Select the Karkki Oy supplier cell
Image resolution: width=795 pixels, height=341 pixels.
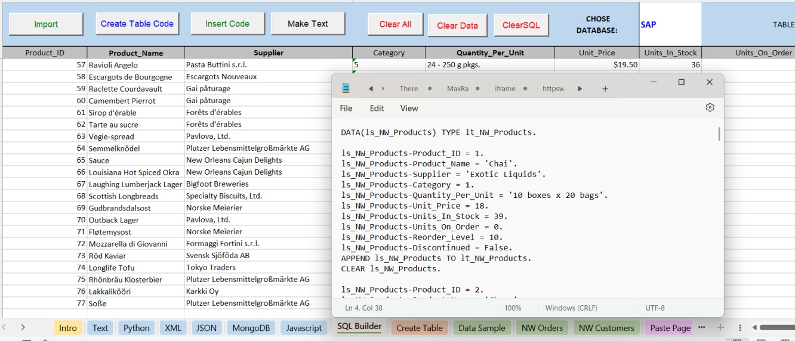tap(258, 292)
